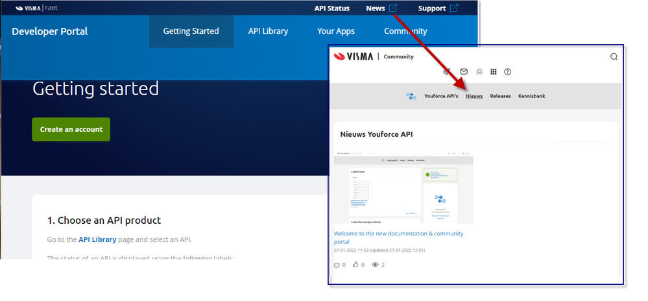
Task: Click the search magnifier in the Community window
Action: pos(614,56)
